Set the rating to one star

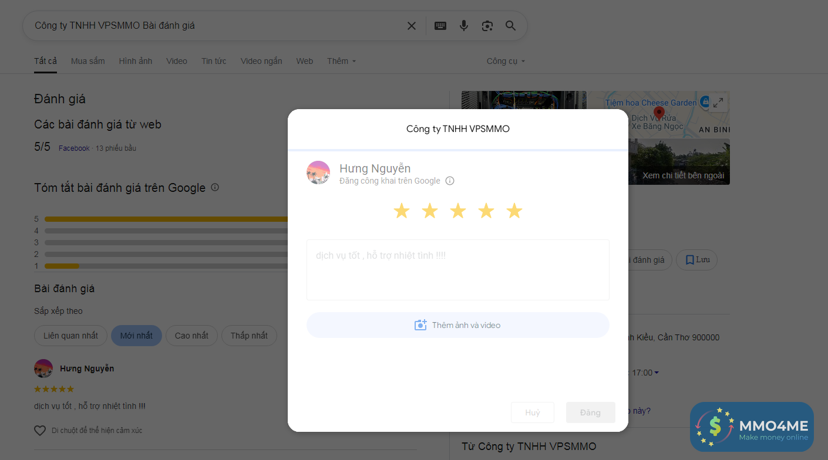coord(402,211)
